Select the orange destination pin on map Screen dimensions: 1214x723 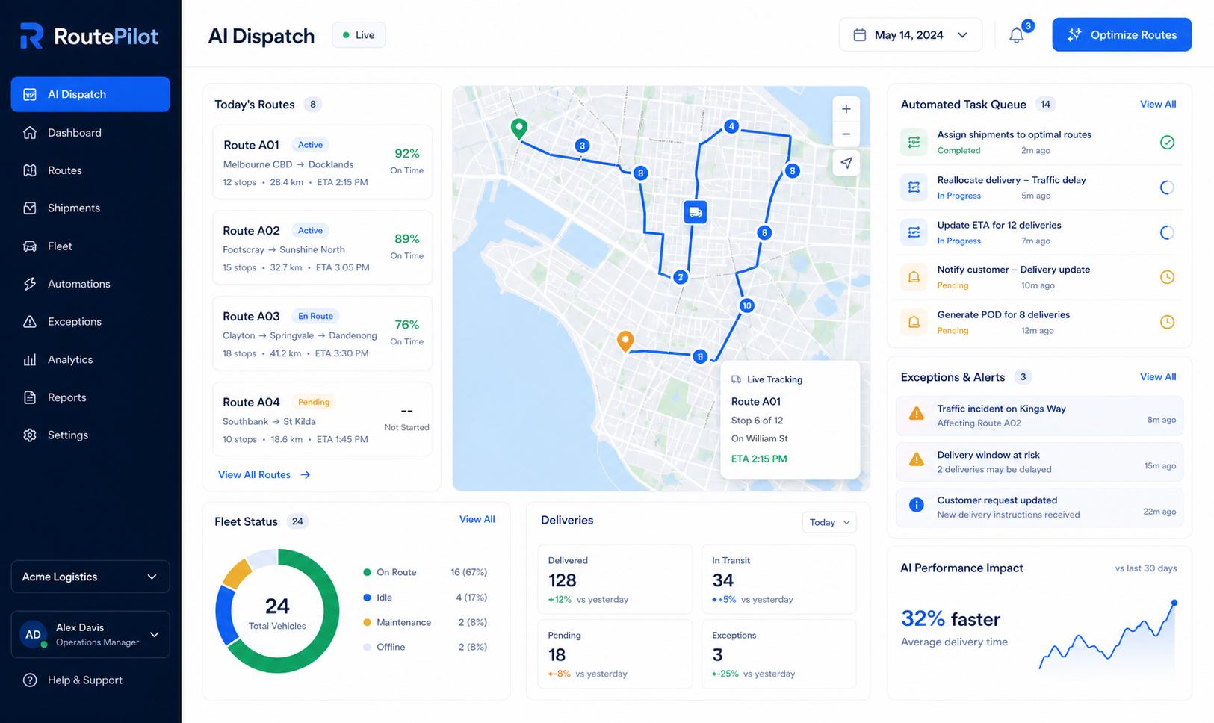(625, 341)
